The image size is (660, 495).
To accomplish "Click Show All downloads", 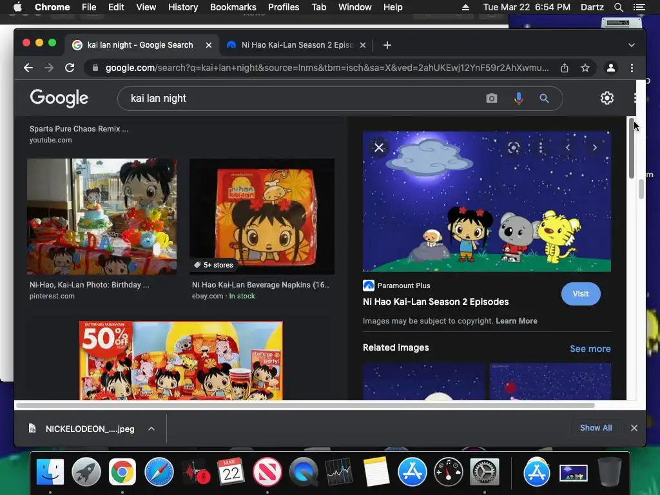I will [596, 428].
